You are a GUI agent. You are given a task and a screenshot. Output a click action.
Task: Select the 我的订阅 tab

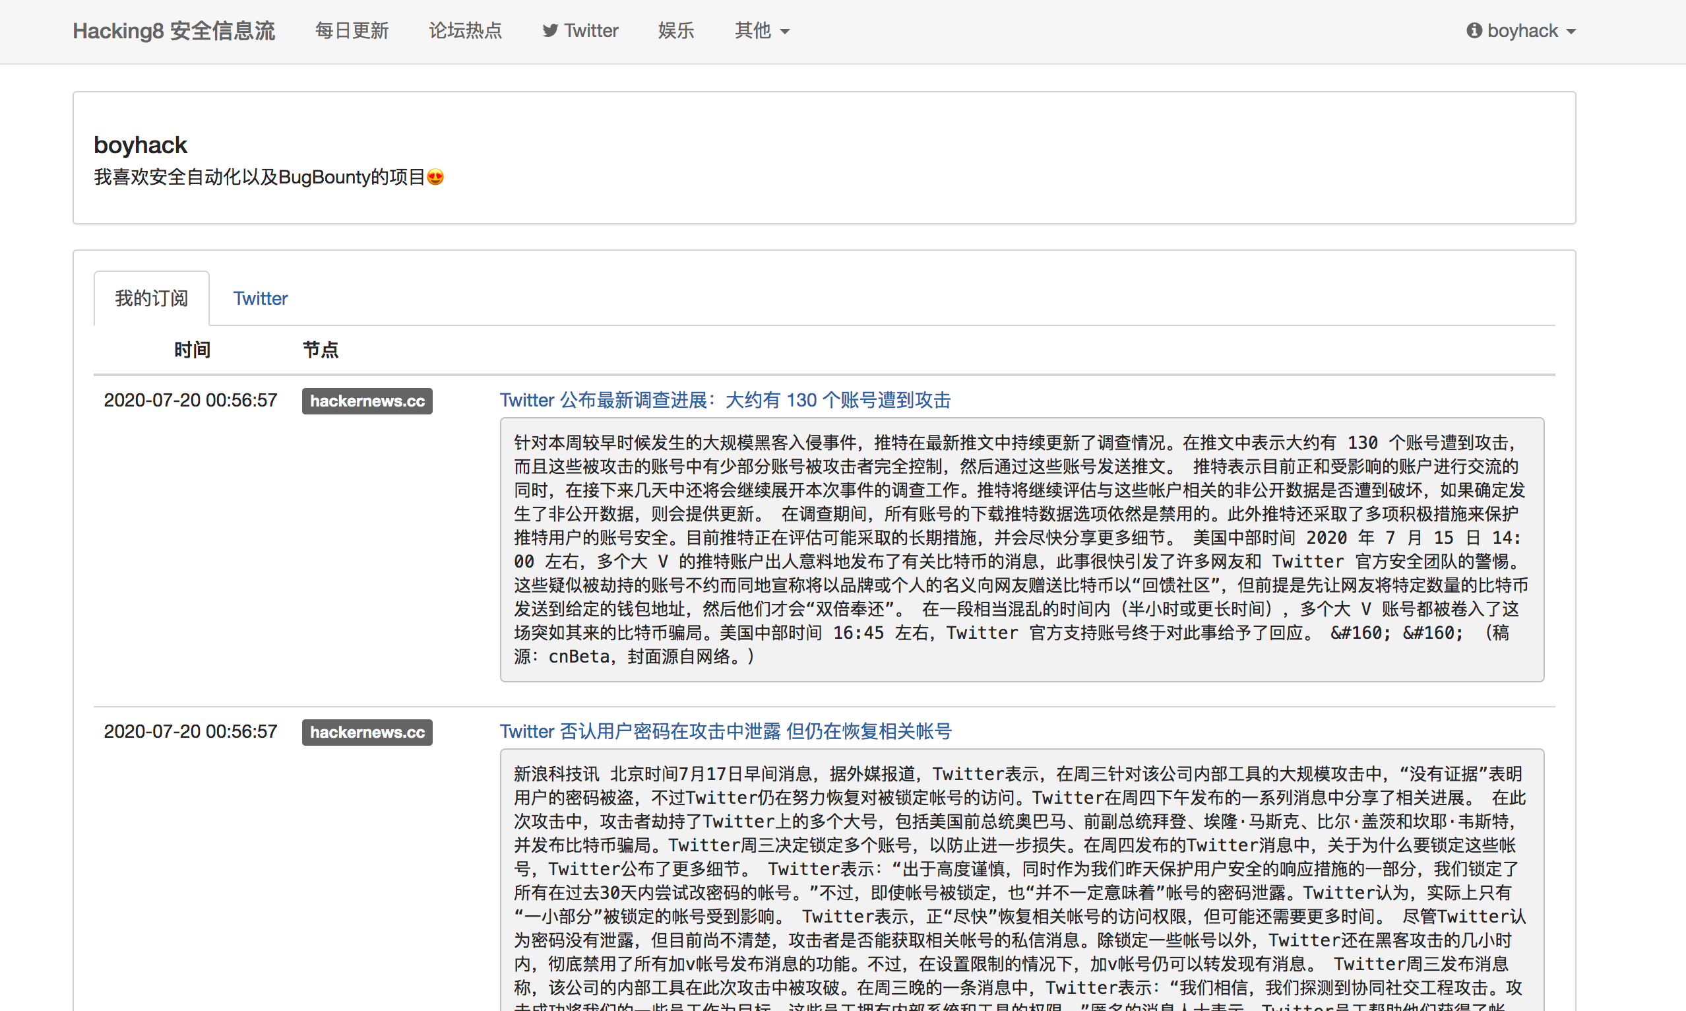pyautogui.click(x=151, y=298)
